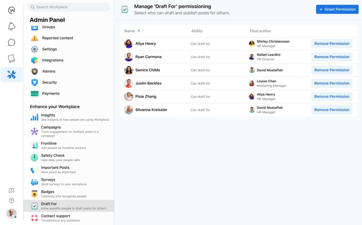This screenshot has width=362, height=225.
Task: Click the Integrations cube icon
Action: tap(34, 60)
